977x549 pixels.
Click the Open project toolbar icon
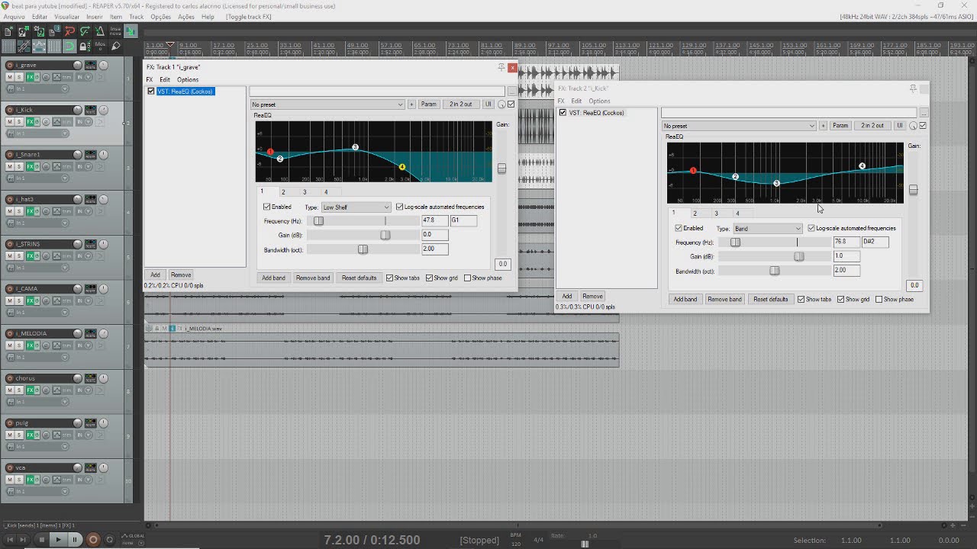[x=24, y=31]
